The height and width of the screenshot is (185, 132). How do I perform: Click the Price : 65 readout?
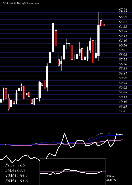(x=15, y=165)
